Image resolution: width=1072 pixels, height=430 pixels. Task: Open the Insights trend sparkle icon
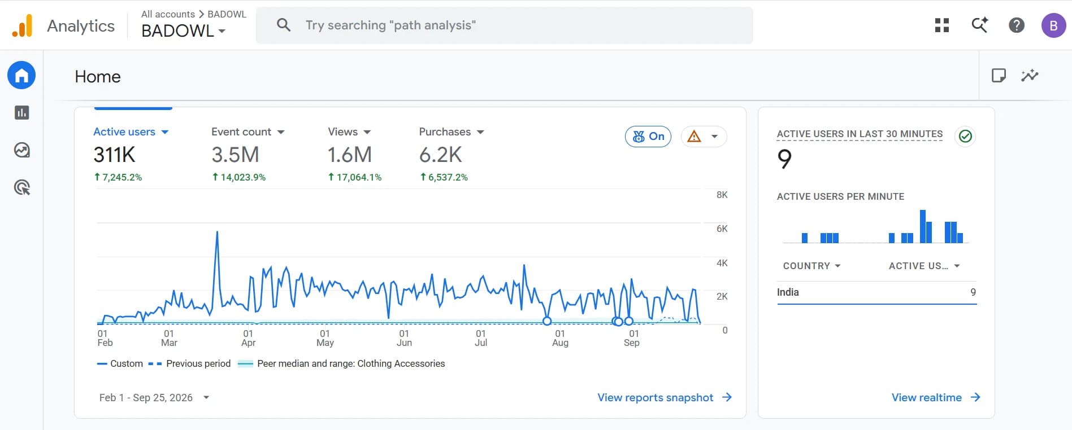point(1030,75)
